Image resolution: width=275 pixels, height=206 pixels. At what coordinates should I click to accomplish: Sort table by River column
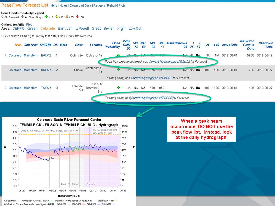pyautogui.click(x=79, y=45)
